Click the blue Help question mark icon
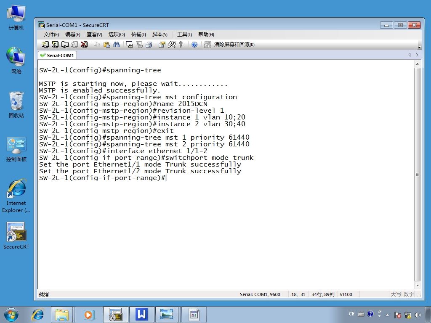Viewport: 431px width, 323px height. [194, 45]
